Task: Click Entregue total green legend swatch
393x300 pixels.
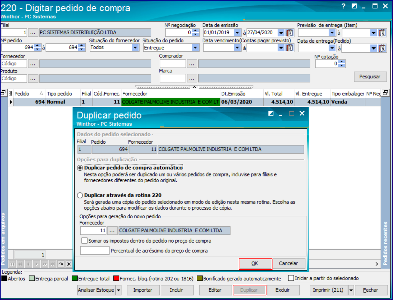Action: [75, 278]
